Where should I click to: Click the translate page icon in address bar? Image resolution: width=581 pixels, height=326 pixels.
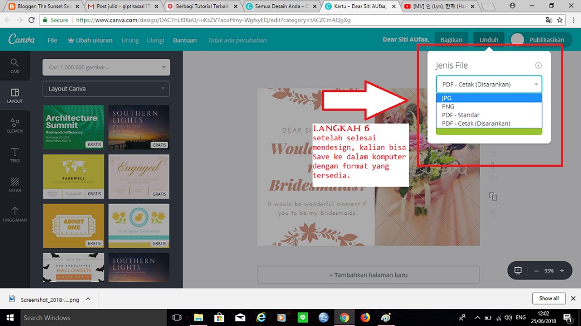[549, 20]
